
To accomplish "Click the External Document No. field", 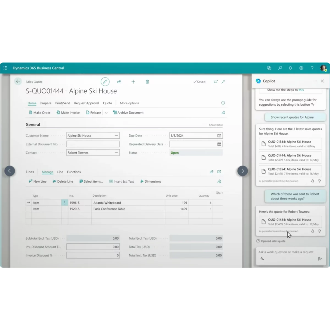I will coord(93,144).
